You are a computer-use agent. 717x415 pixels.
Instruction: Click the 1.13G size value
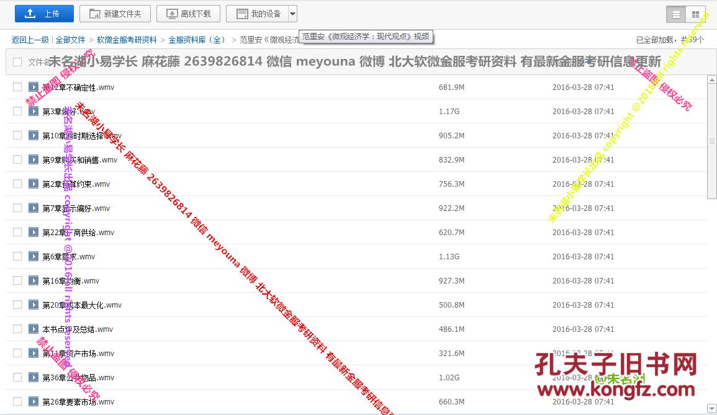click(x=449, y=257)
